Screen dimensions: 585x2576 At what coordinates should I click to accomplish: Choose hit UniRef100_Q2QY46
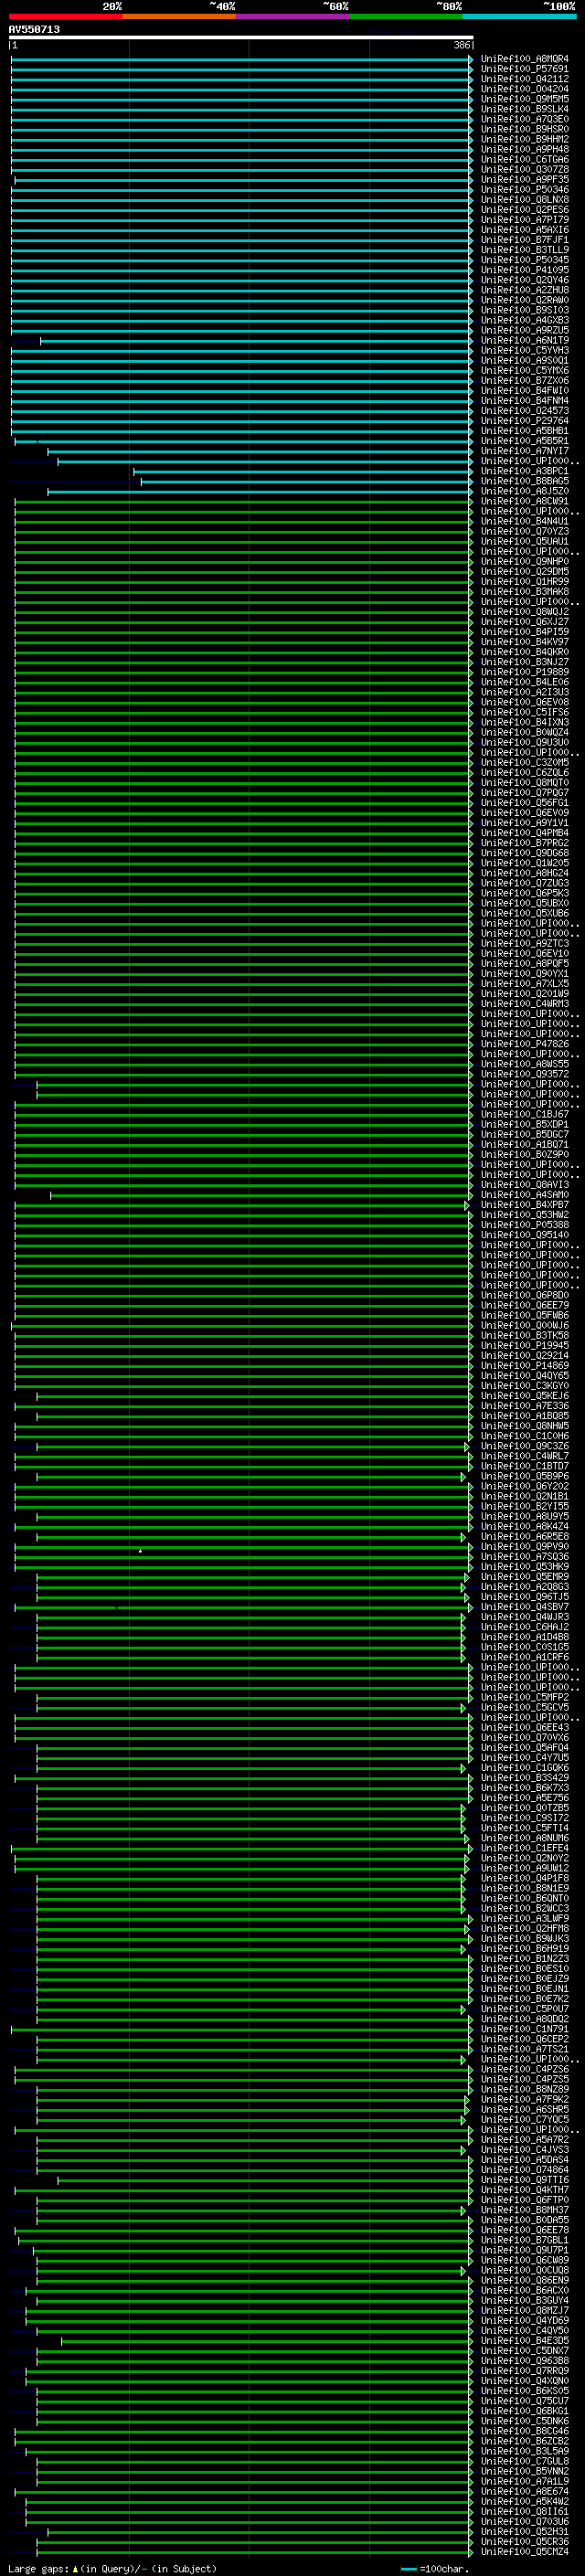(524, 280)
